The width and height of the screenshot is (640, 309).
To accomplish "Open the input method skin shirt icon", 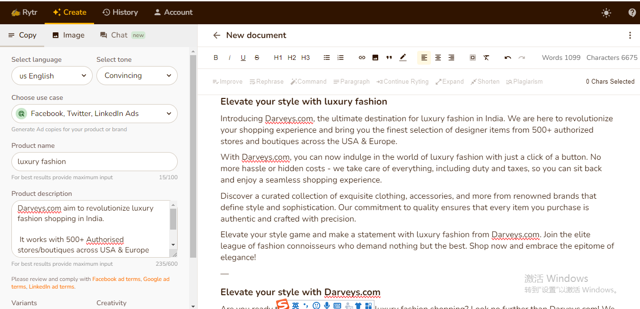I will 358,305.
